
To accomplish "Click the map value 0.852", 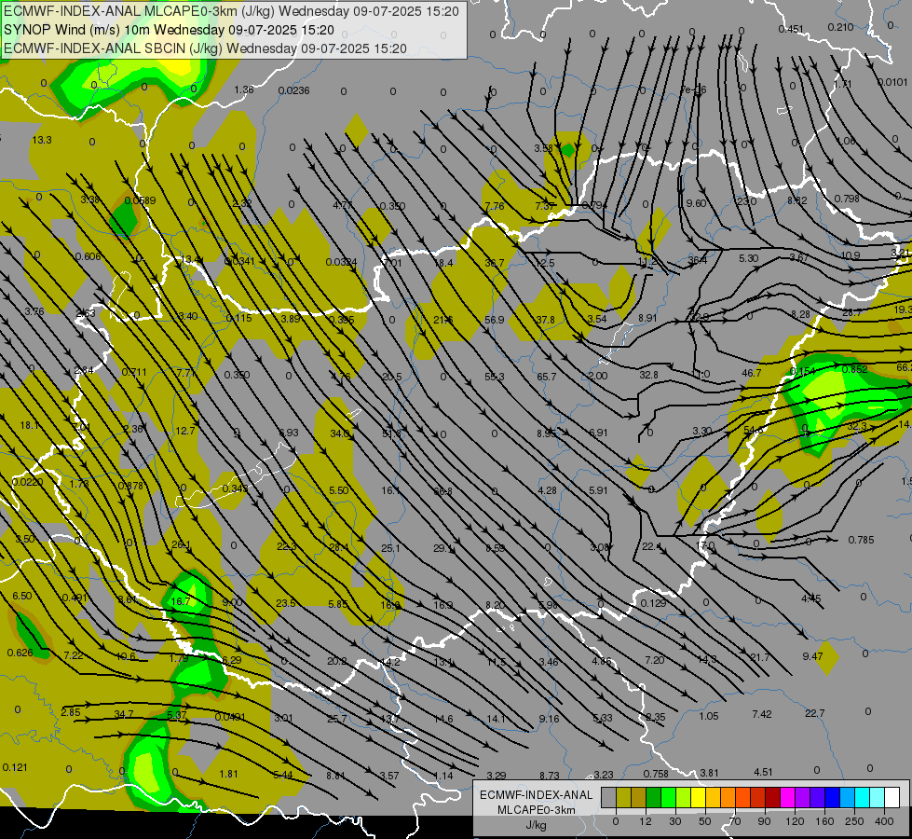I will click(x=855, y=369).
